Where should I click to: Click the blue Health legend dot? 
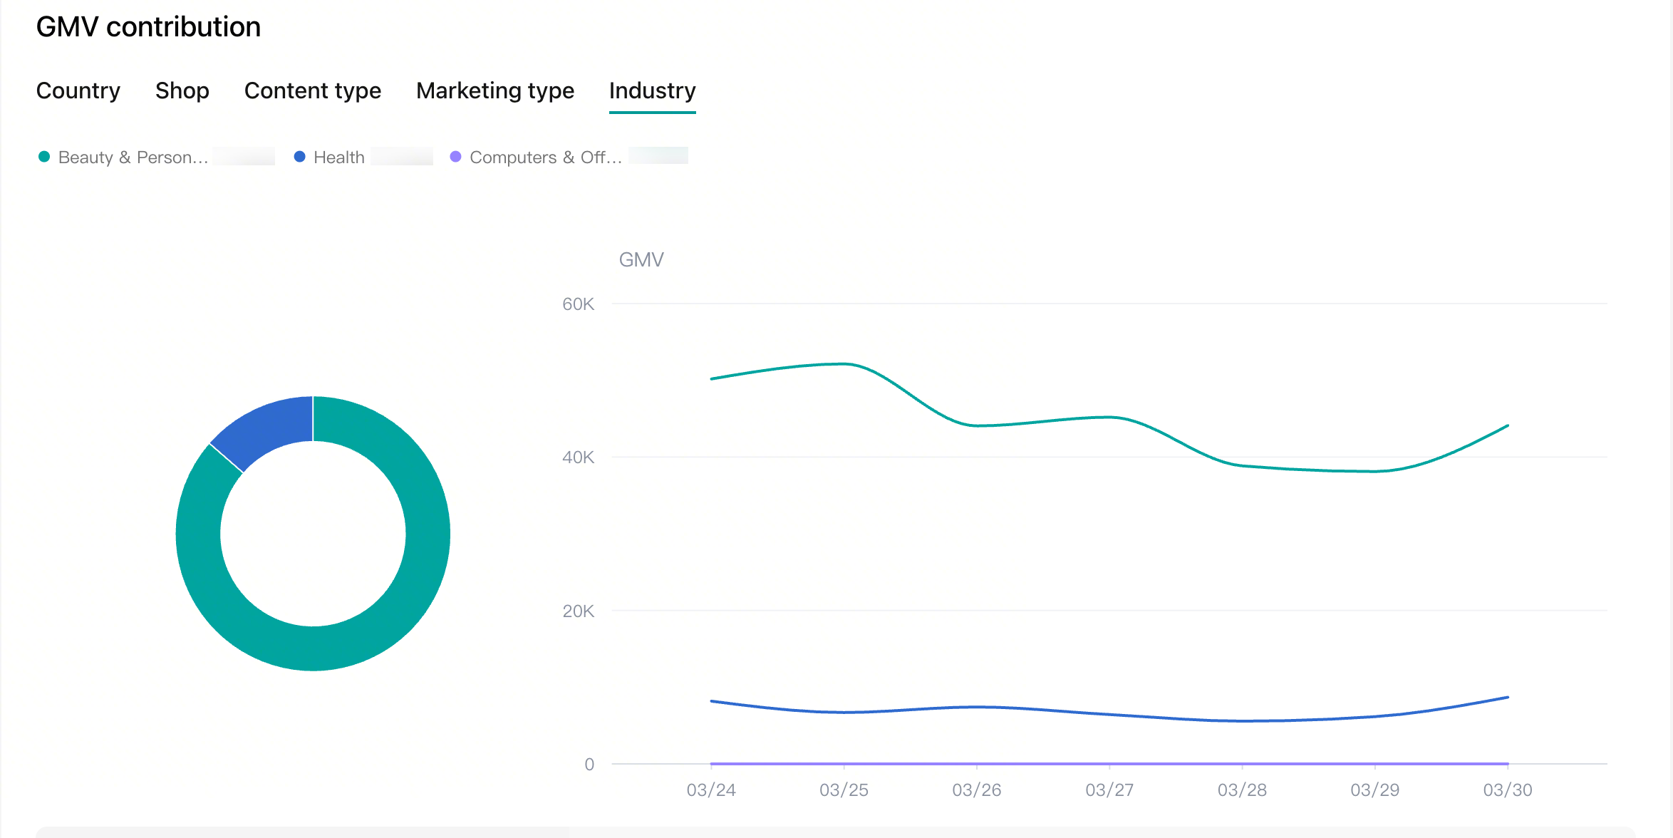(x=300, y=157)
